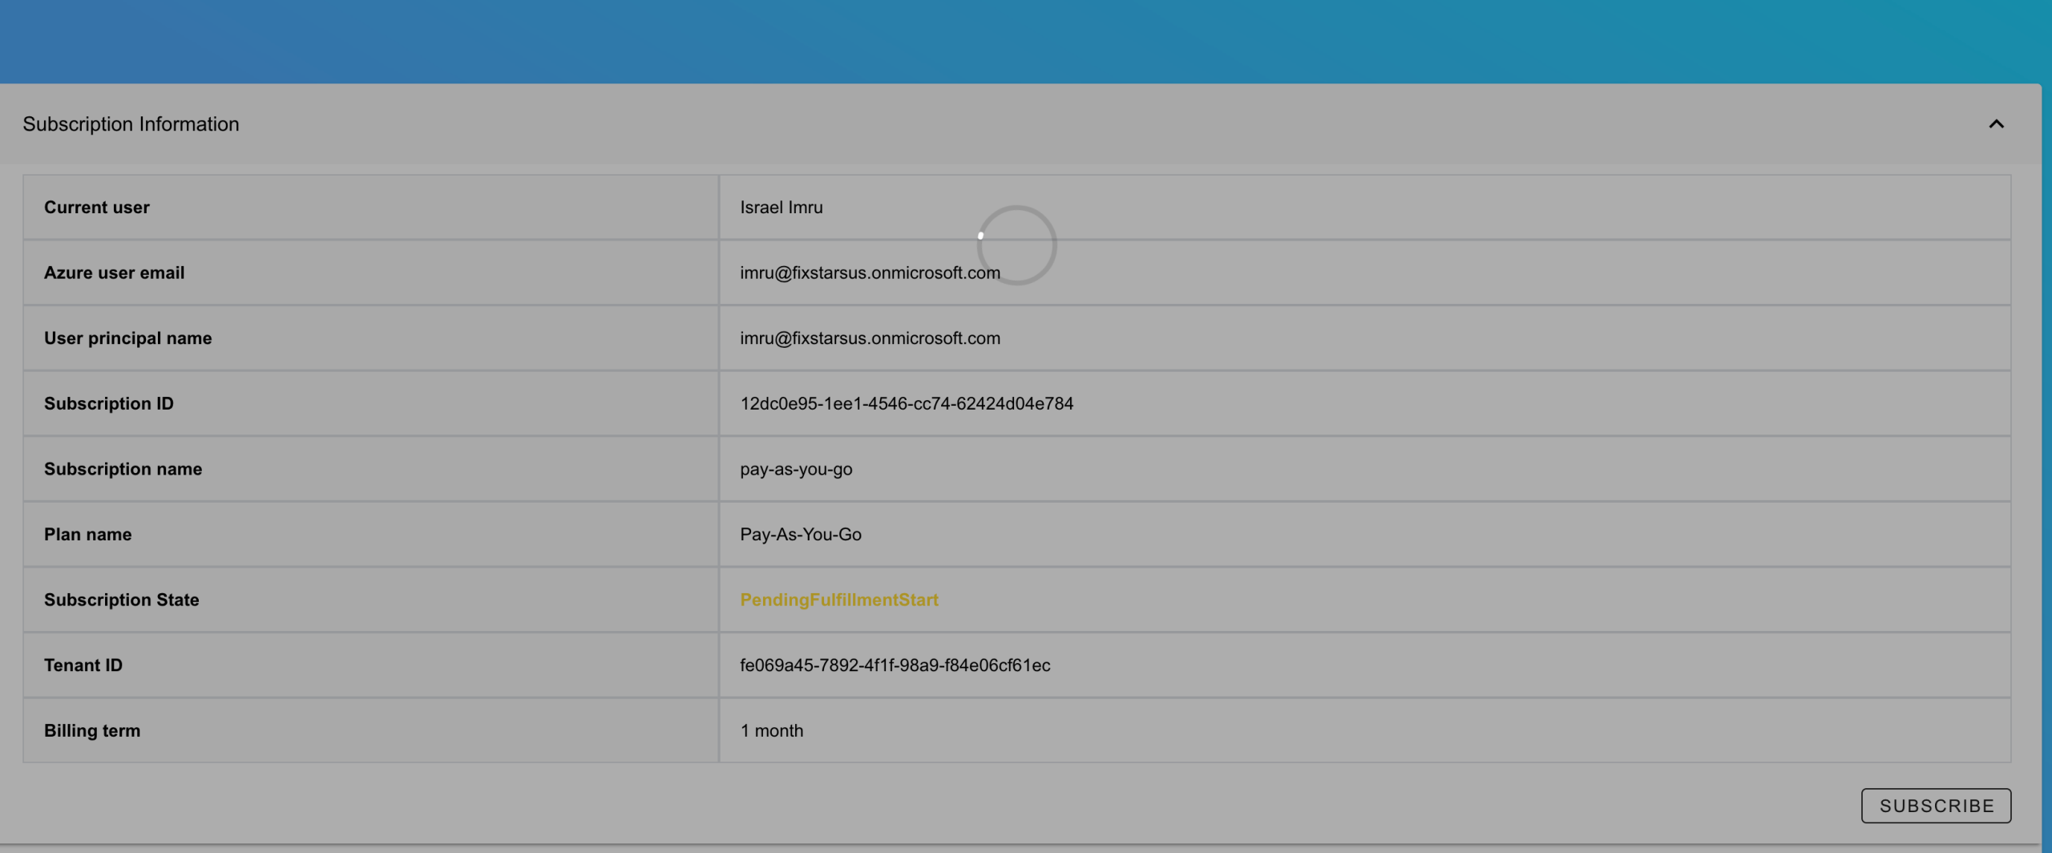The image size is (2052, 853).
Task: Select the pay-as-you-go subscription name value
Action: [796, 469]
